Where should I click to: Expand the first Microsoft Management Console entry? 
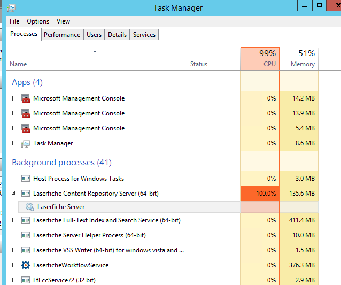click(14, 98)
